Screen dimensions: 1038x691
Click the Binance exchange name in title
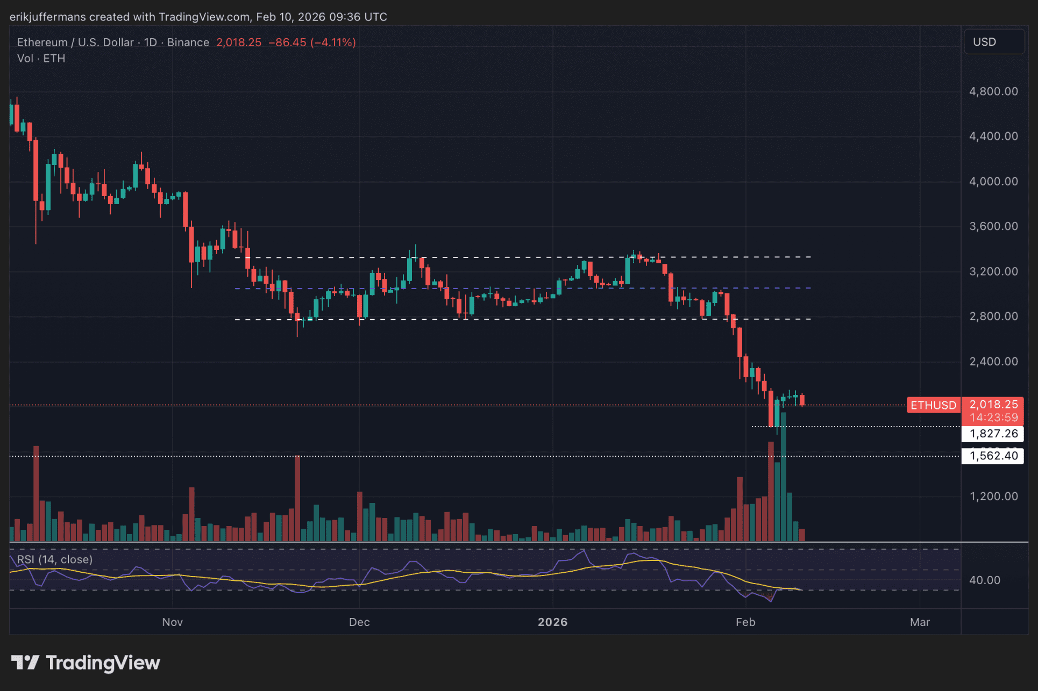point(188,42)
